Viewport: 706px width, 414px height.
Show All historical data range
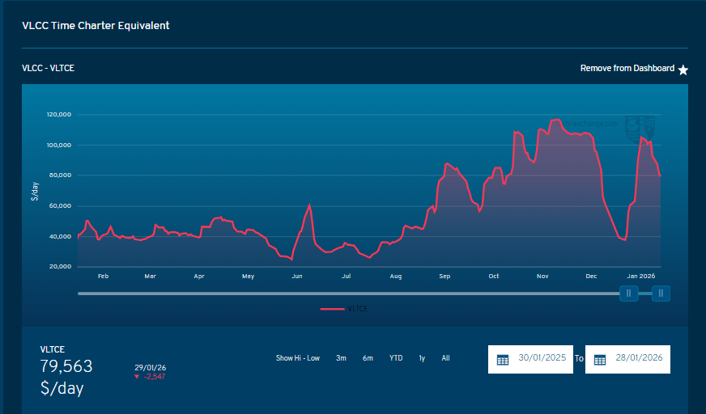[x=445, y=358]
